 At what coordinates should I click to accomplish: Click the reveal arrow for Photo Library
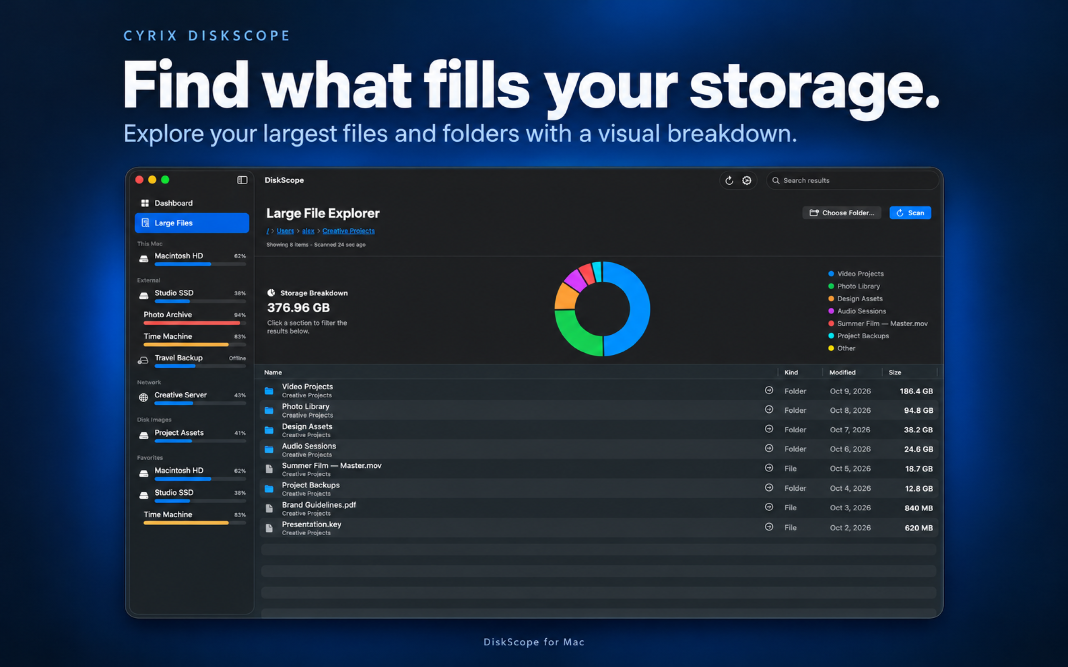[x=769, y=410]
